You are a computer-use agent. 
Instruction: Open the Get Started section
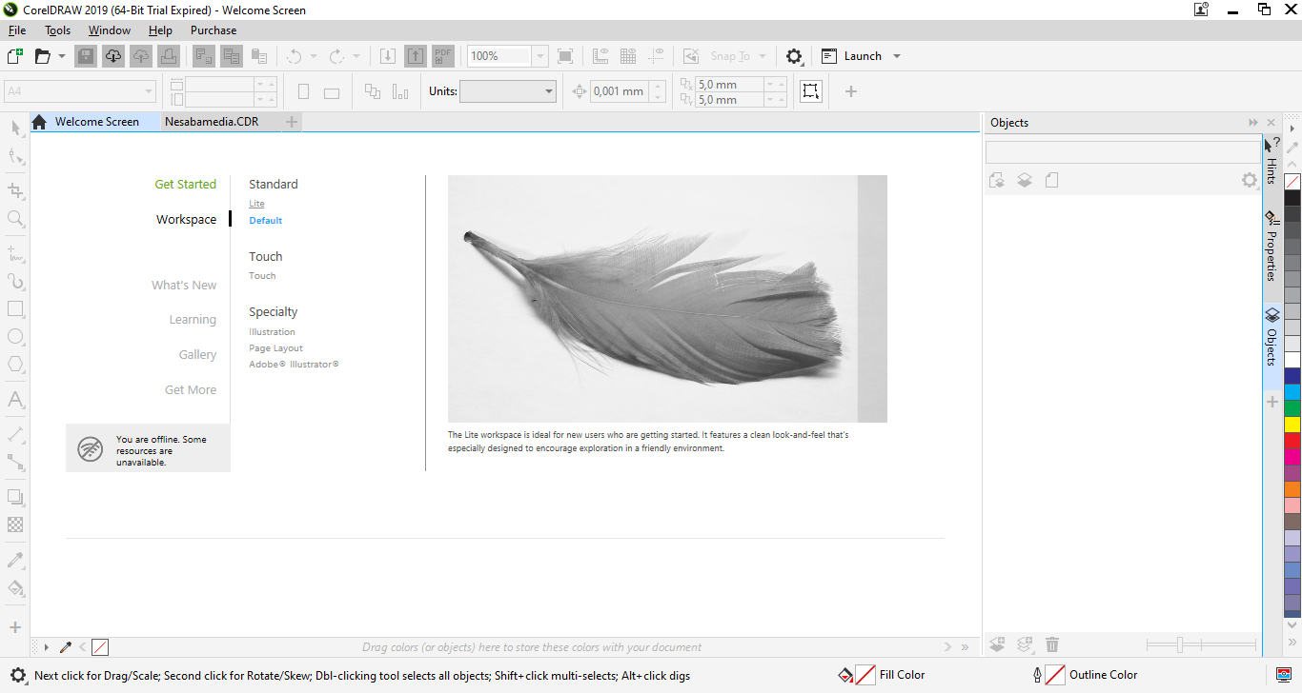[185, 185]
